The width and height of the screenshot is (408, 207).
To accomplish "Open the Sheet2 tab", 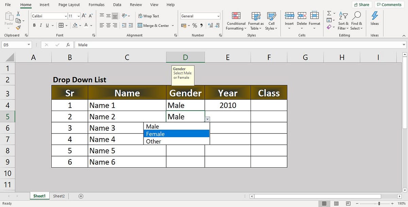I will coord(58,196).
